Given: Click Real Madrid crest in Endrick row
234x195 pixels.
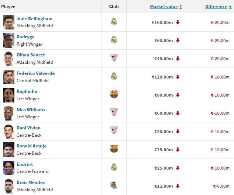Looking at the screenshot, I should [114, 167].
